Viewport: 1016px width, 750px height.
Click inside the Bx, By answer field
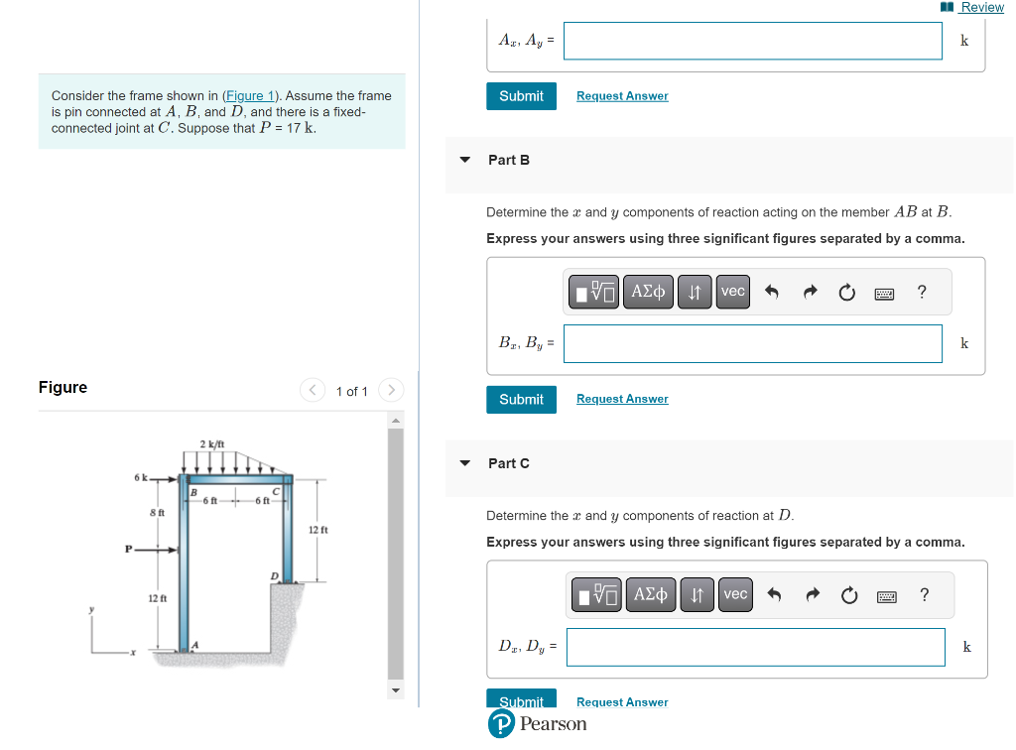[751, 342]
